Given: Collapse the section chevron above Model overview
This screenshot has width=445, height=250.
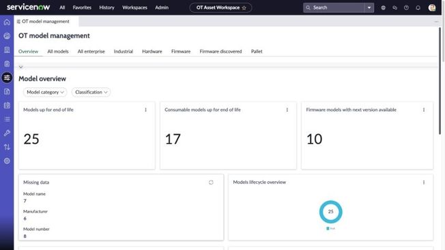Looking at the screenshot, I should click(20, 67).
